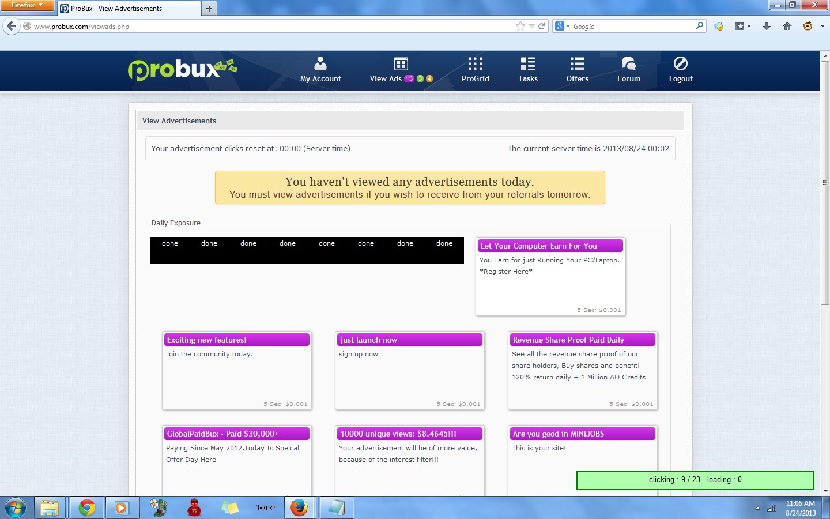Open Firefox downloads with the arrow icon
This screenshot has width=830, height=519.
coord(765,26)
